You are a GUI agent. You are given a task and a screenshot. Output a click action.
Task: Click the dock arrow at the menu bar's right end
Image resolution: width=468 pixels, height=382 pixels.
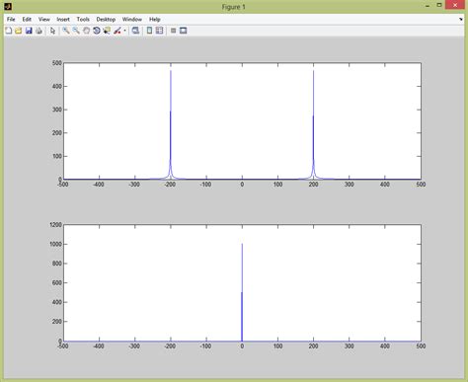tap(461, 20)
